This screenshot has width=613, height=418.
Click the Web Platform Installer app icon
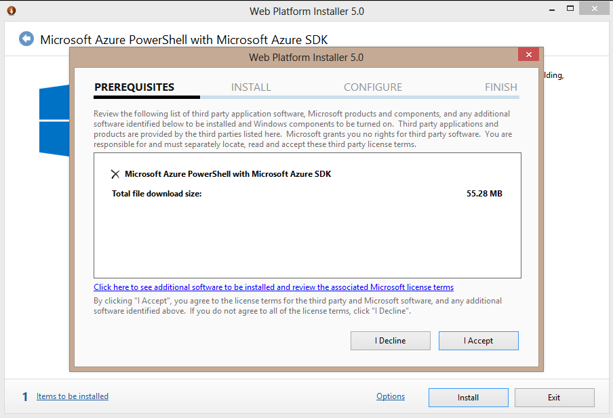[x=12, y=11]
